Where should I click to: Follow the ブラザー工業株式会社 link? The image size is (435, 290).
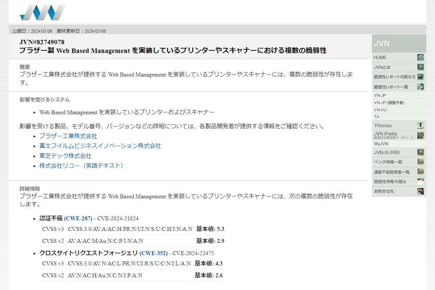point(68,136)
